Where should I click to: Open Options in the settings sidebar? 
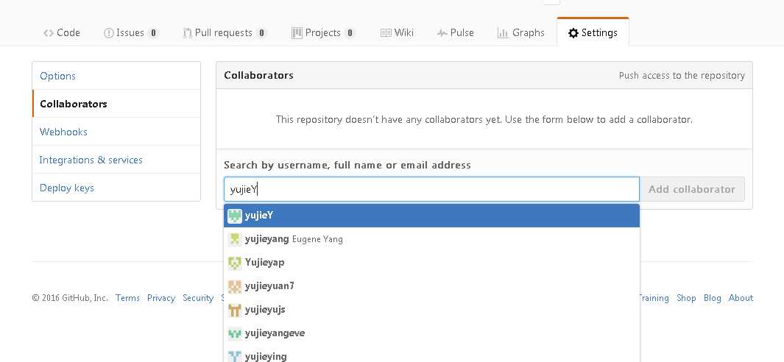pos(116,76)
